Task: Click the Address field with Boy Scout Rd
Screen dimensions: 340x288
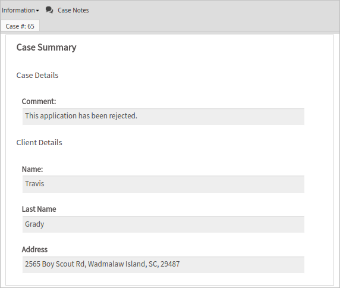Action: (x=163, y=265)
